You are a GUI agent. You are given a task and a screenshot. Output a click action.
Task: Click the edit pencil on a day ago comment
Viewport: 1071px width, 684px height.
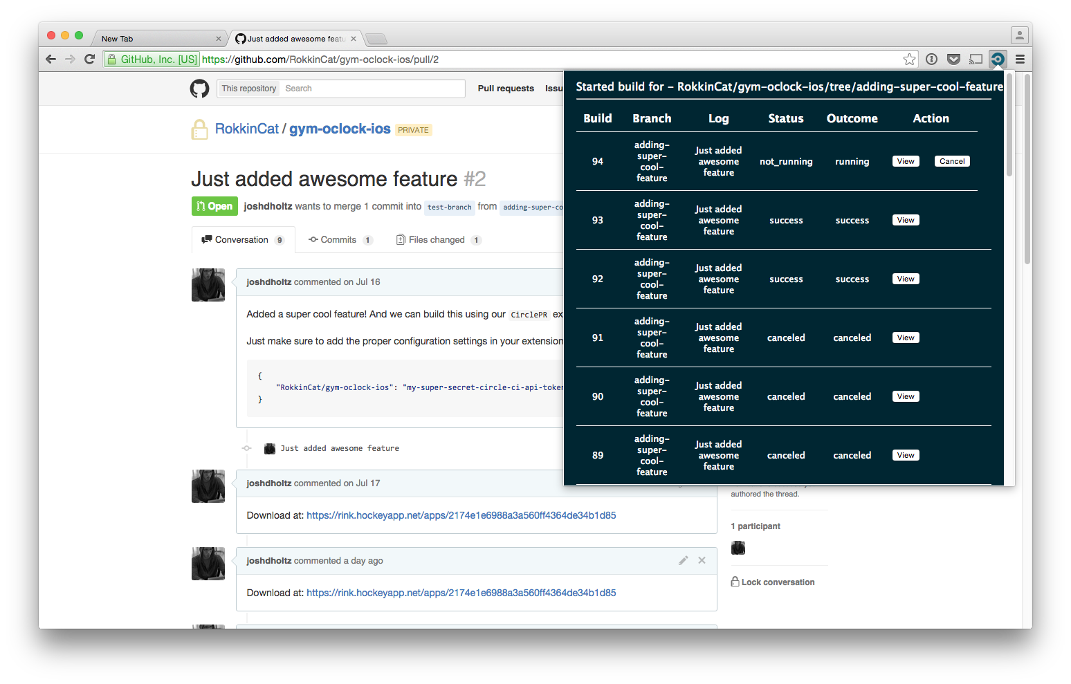click(683, 561)
